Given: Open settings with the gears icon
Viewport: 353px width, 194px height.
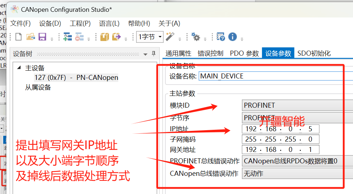Looking at the screenshot, I should tap(195, 37).
